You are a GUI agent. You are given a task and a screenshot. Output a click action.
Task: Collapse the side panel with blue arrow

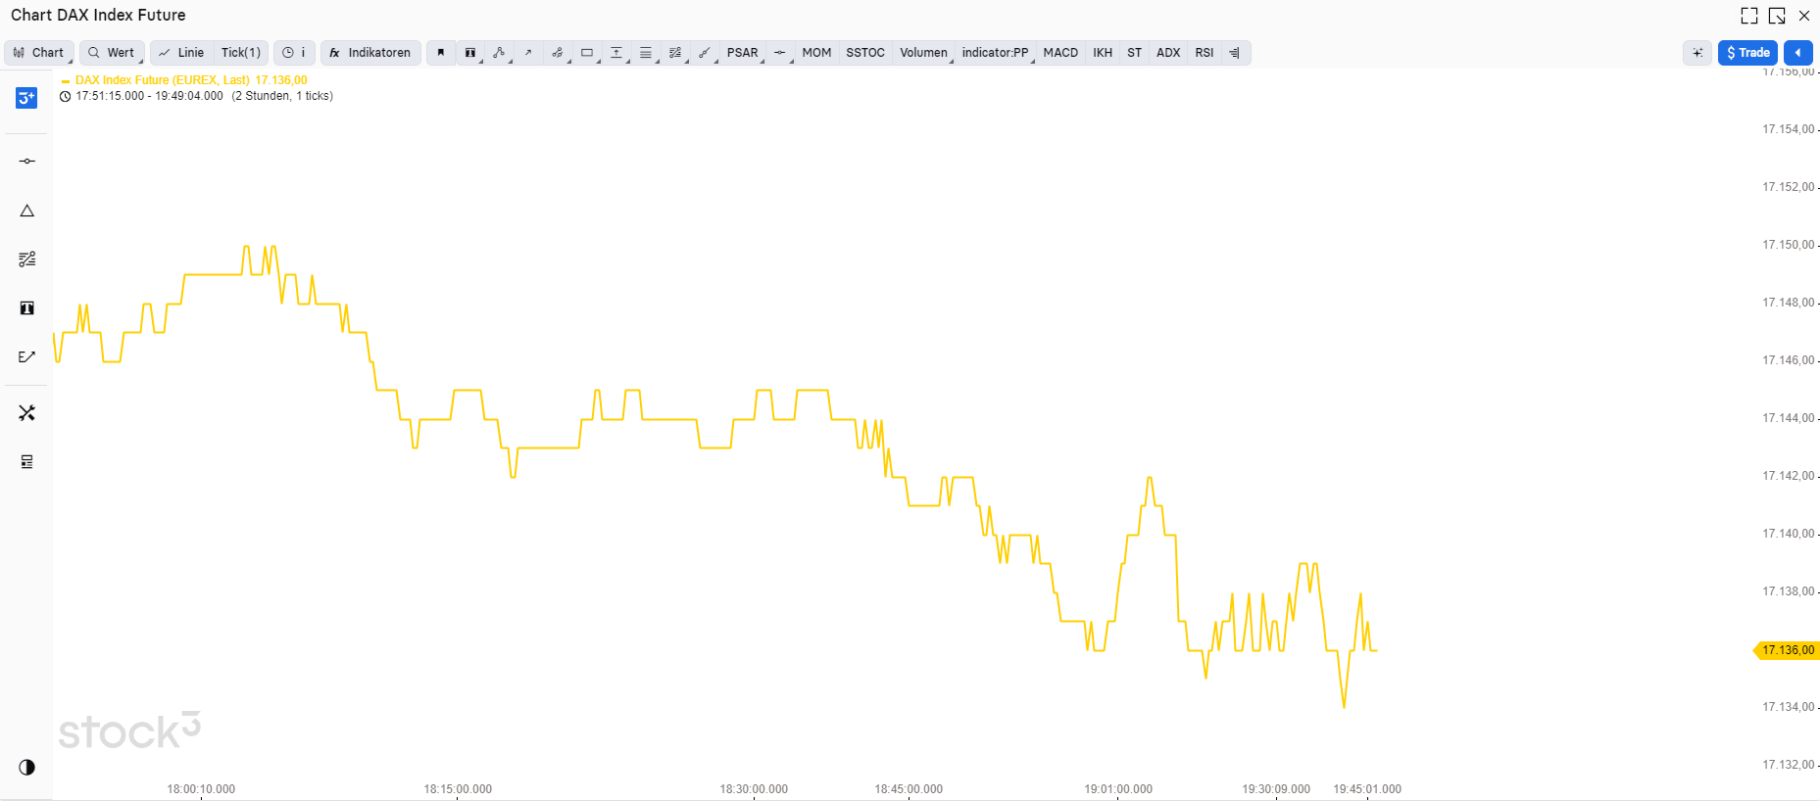click(x=1797, y=53)
